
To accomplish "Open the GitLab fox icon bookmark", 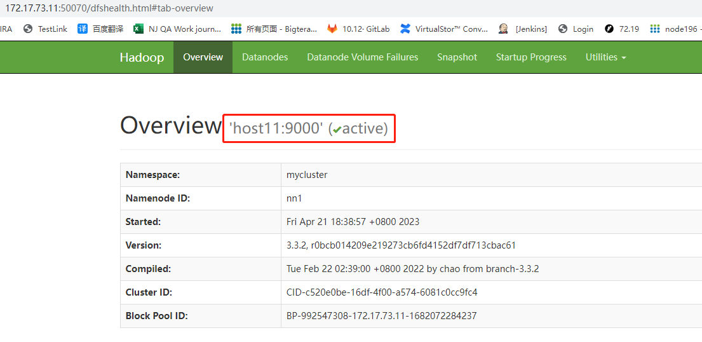I will [x=332, y=29].
